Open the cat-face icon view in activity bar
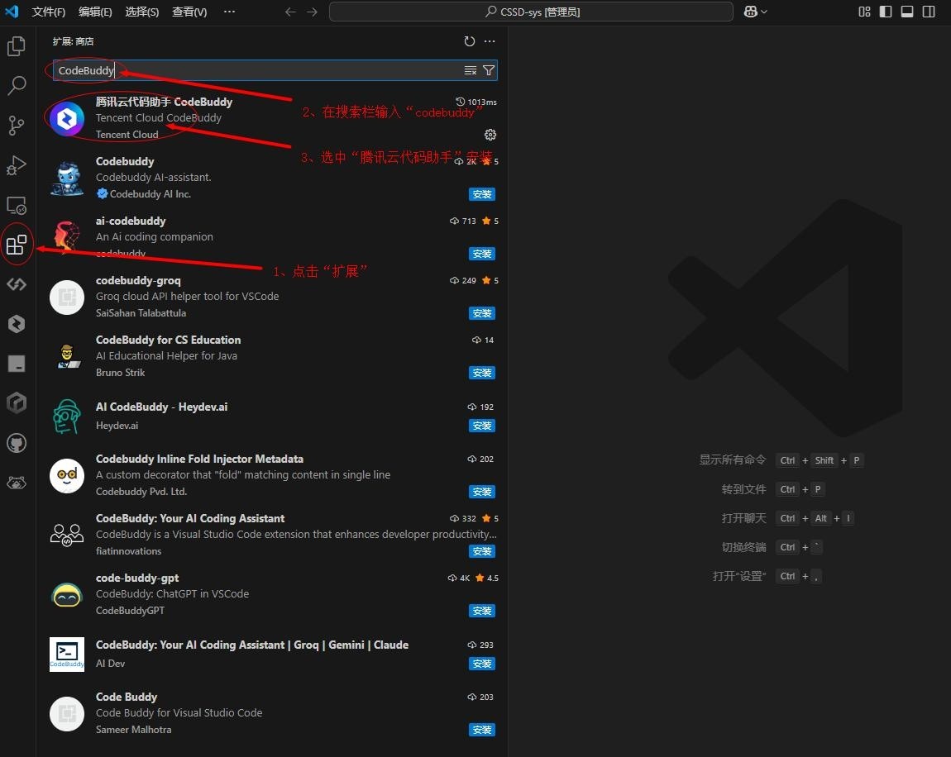 pos(17,483)
